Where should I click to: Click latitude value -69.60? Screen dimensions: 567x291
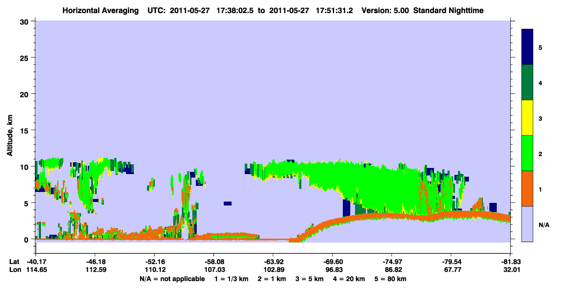332,262
